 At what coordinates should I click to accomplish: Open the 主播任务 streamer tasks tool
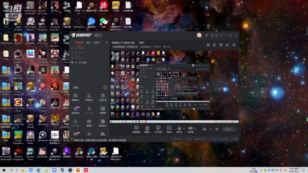(102, 97)
